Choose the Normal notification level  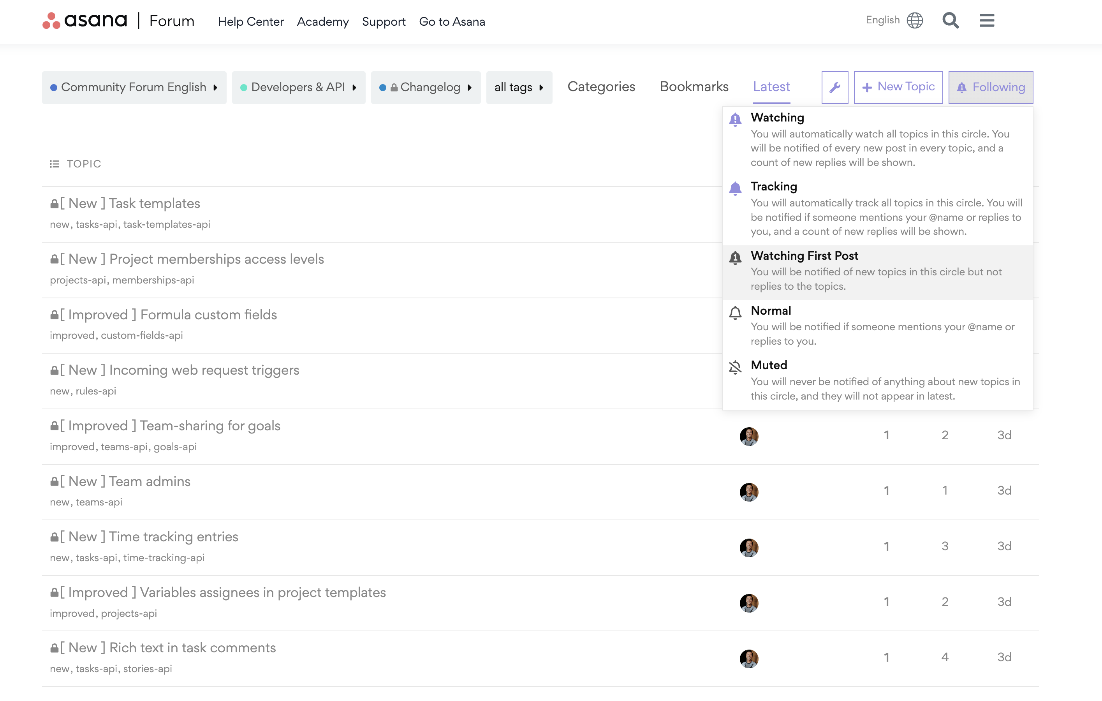point(877,327)
